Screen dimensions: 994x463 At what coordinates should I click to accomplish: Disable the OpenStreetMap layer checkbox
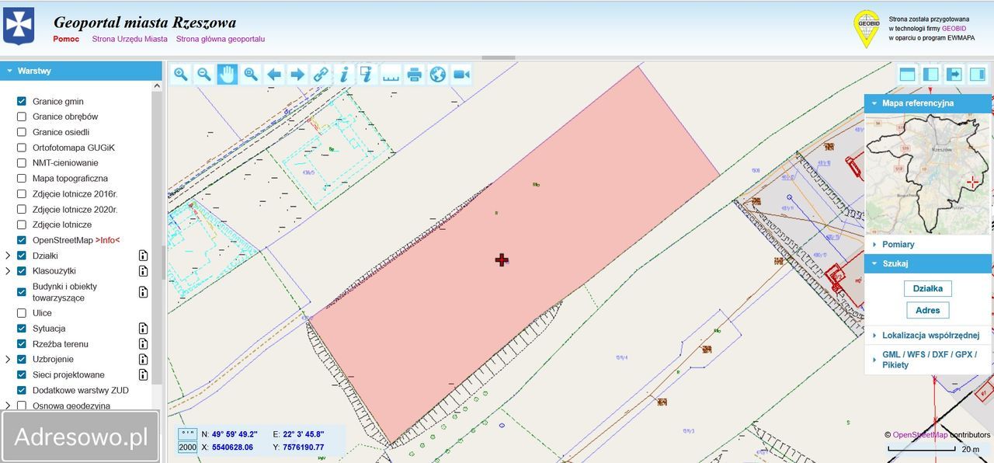[22, 240]
